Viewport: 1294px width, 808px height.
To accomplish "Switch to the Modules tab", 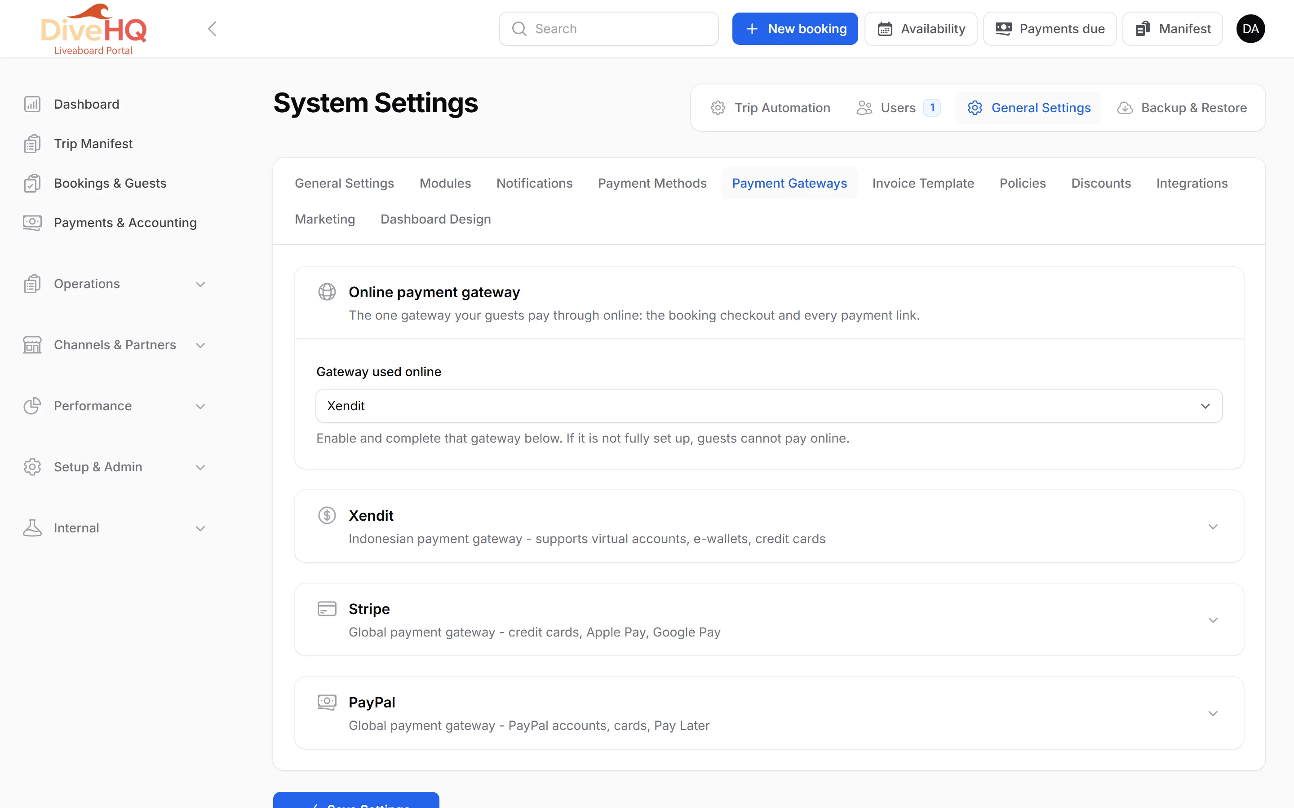I will (445, 183).
